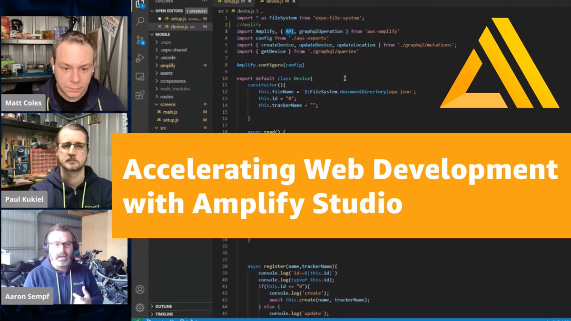Open the Search view in activity bar
The image size is (571, 321).
pos(140,21)
